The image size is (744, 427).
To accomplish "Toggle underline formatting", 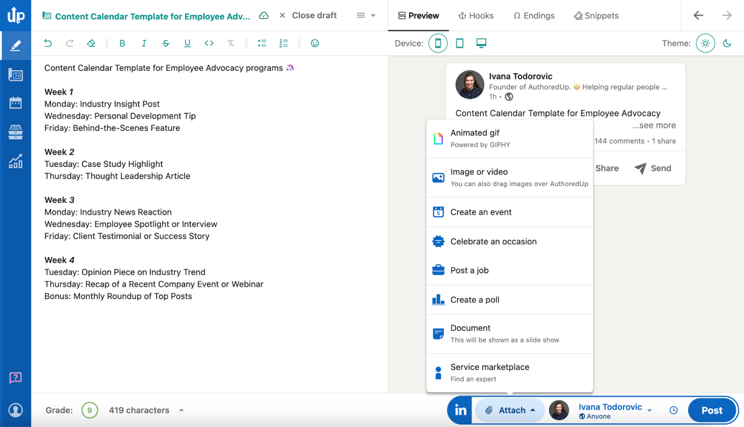I will 187,43.
